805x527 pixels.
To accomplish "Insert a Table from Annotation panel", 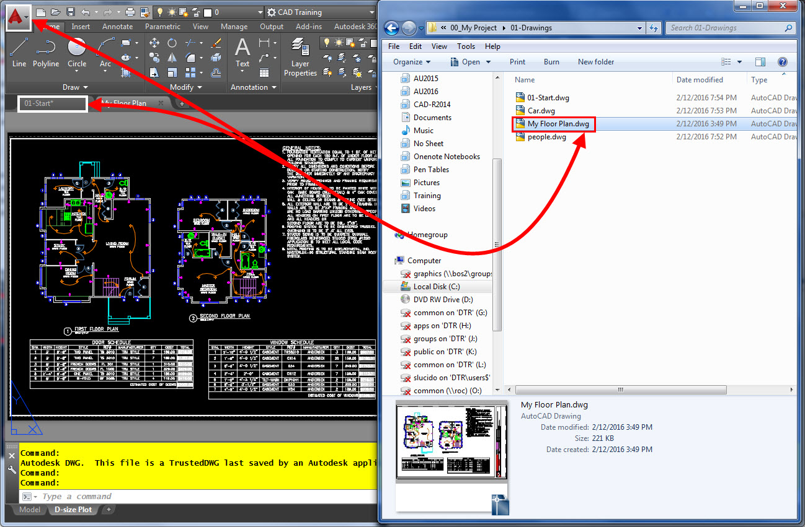I will click(265, 72).
